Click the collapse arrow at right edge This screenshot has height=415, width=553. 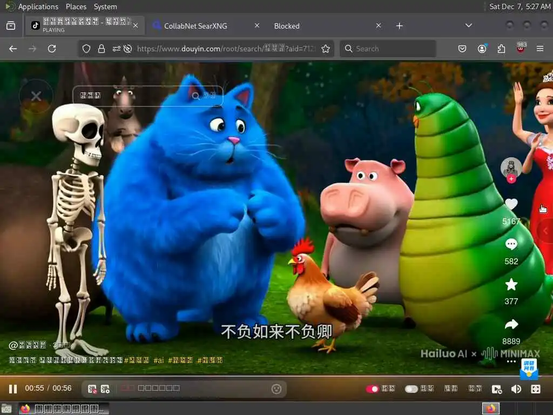click(x=545, y=231)
